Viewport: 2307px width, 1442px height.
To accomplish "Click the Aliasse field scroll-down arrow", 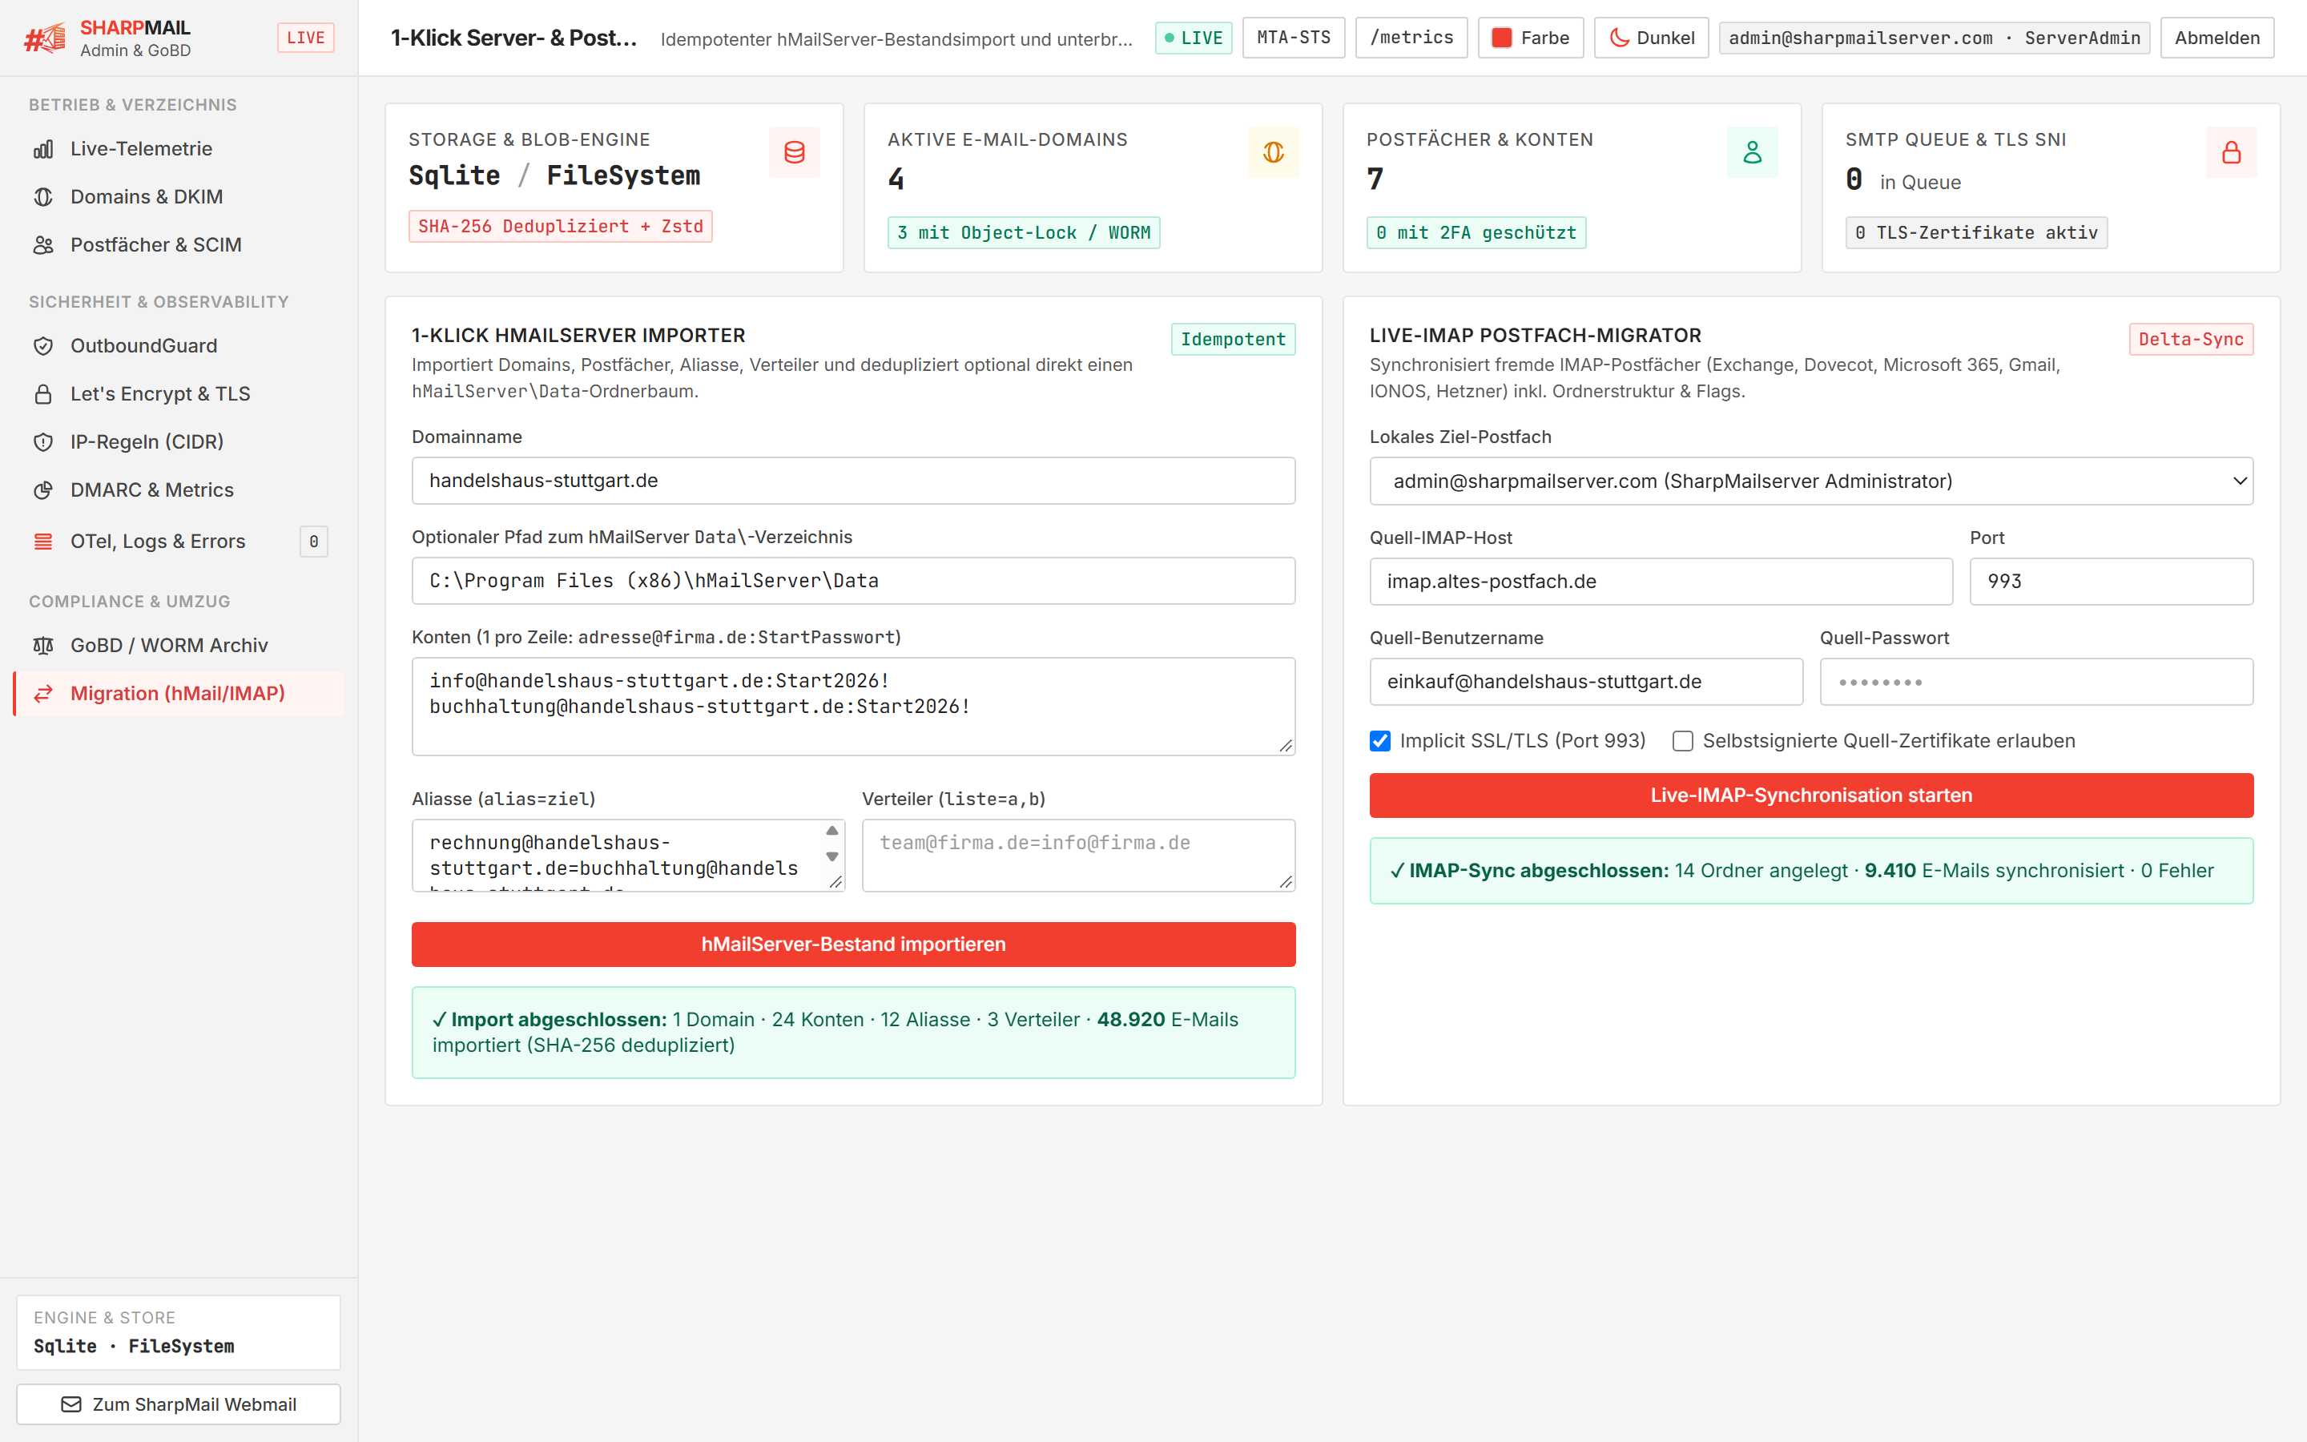I will 832,856.
